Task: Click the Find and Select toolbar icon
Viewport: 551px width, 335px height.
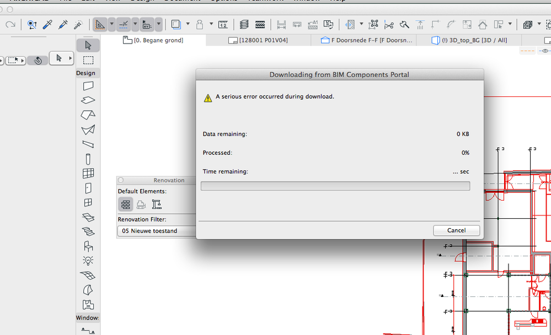Action: pyautogui.click(x=32, y=24)
